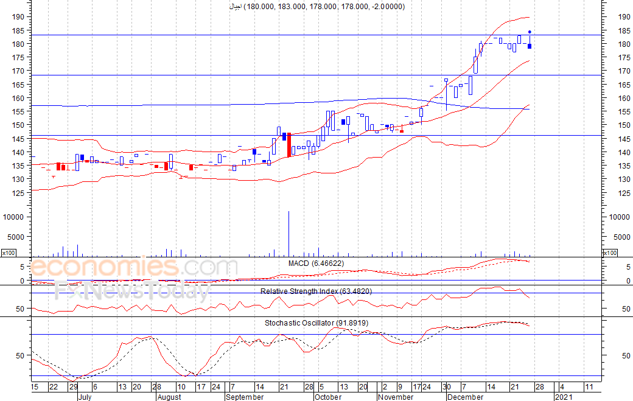
Task: Click date label 28 next to 2021
Action: click(540, 387)
